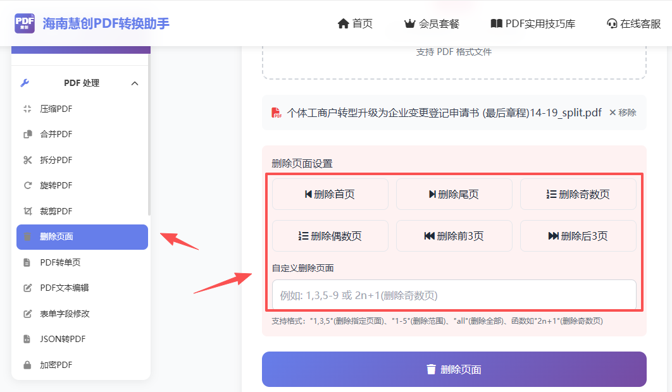Click the headset icon beside 在线客服
The height and width of the screenshot is (392, 672).
click(612, 23)
